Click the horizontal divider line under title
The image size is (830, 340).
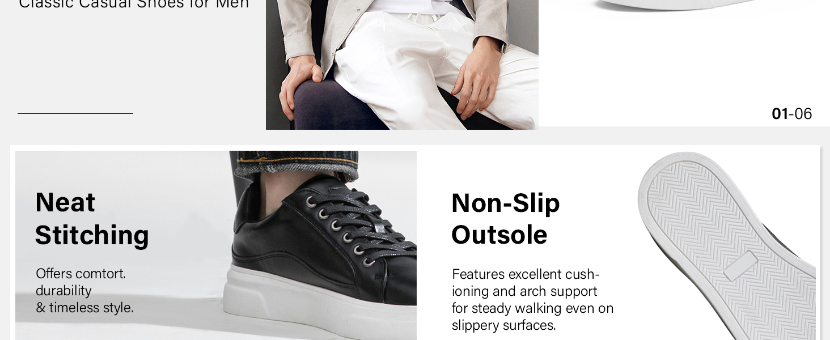point(75,113)
